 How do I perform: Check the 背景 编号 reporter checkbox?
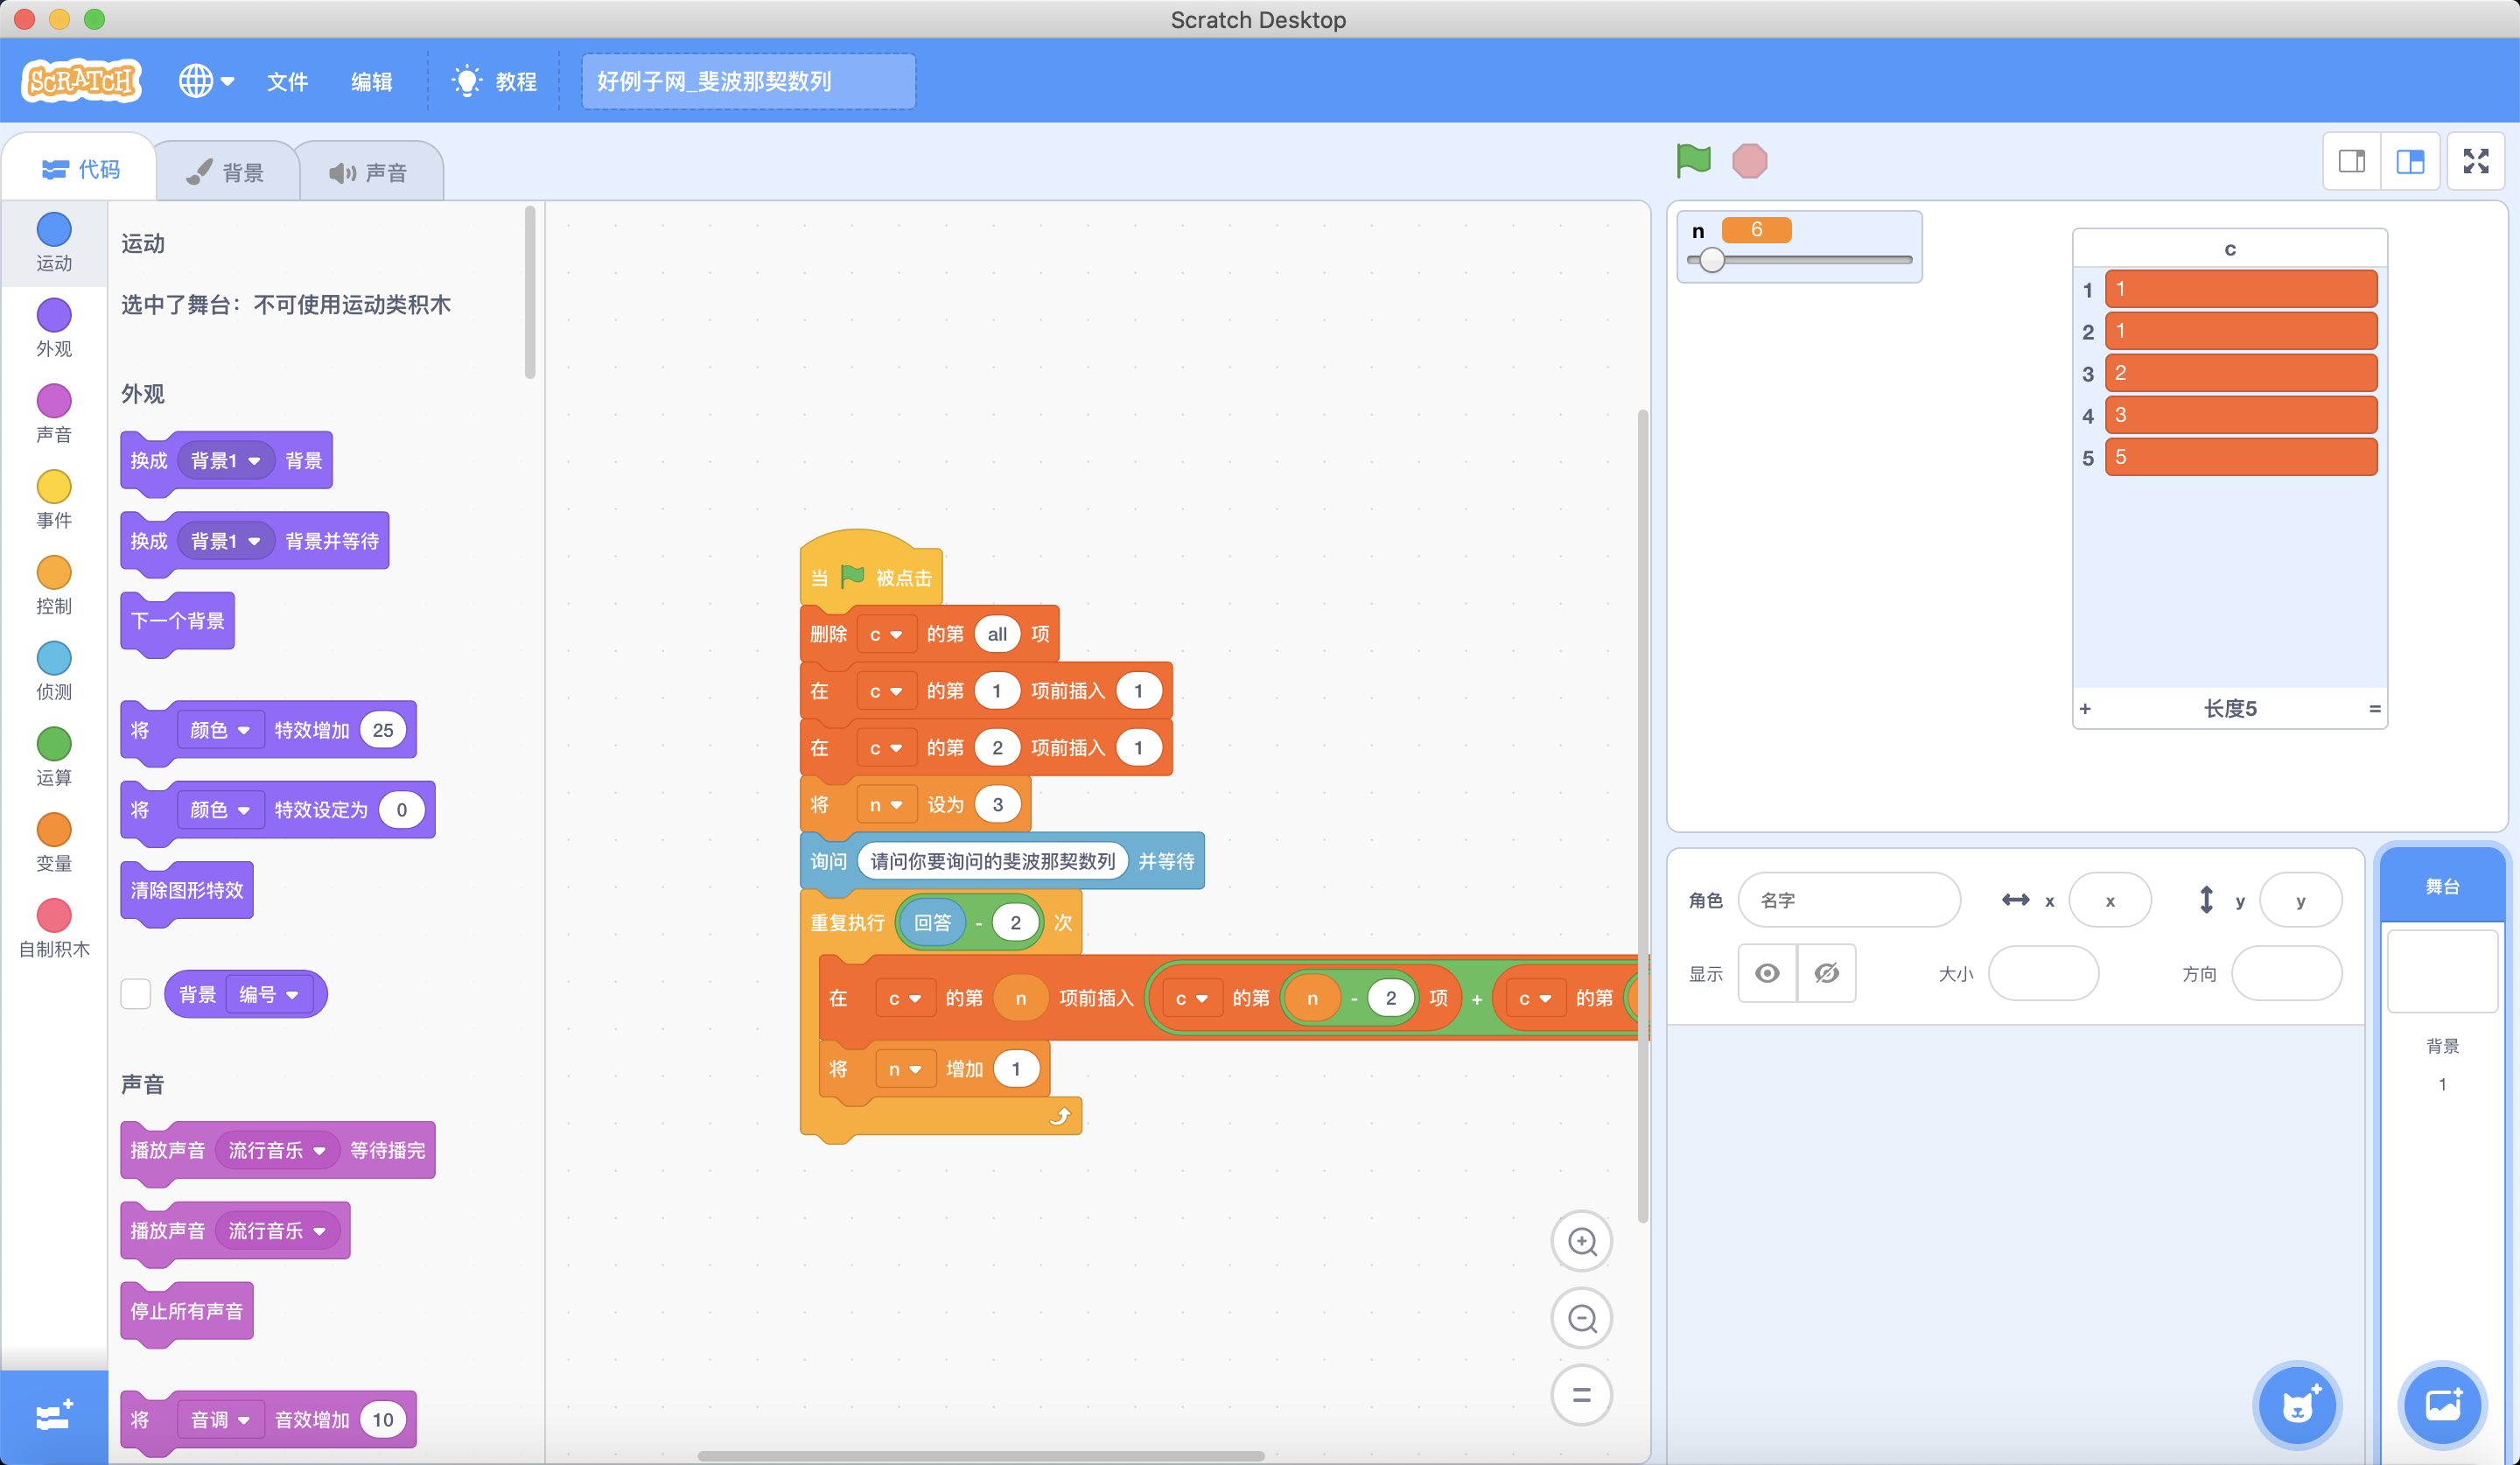coord(136,994)
